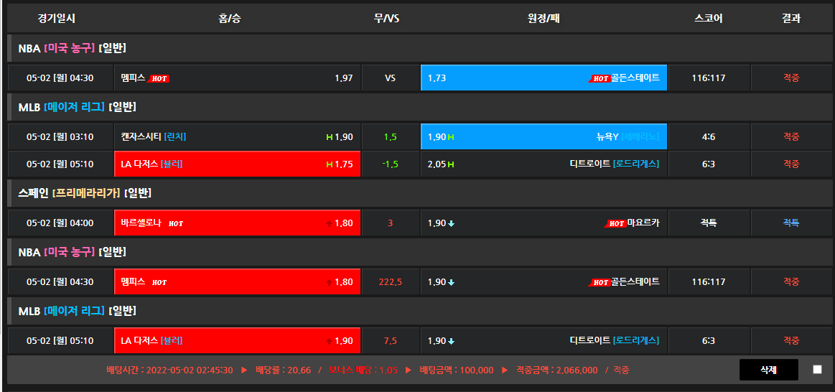The height and width of the screenshot is (392, 835).
Task: Click the 4:6 score for 캔자스시티 game
Action: click(709, 136)
